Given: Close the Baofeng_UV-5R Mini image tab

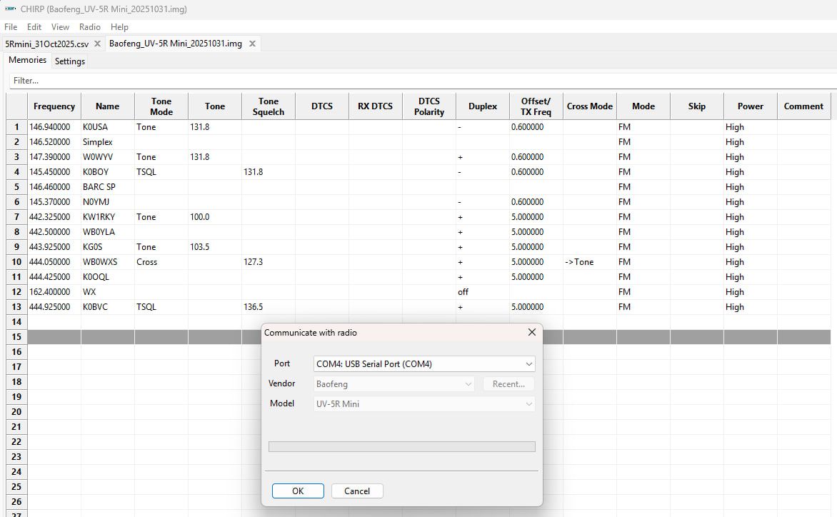Looking at the screenshot, I should (x=251, y=44).
